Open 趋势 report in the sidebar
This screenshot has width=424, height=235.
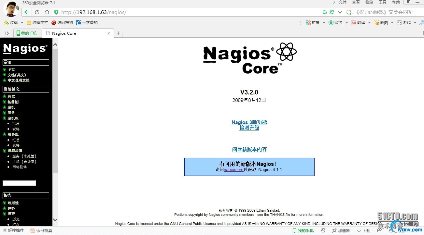(11, 208)
